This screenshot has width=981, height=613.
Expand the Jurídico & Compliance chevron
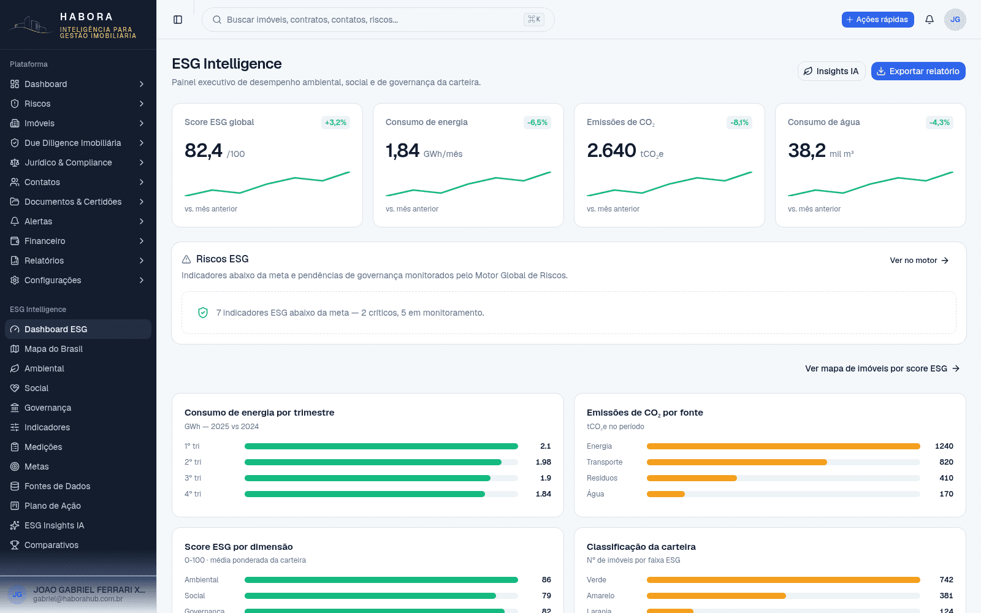pos(142,162)
